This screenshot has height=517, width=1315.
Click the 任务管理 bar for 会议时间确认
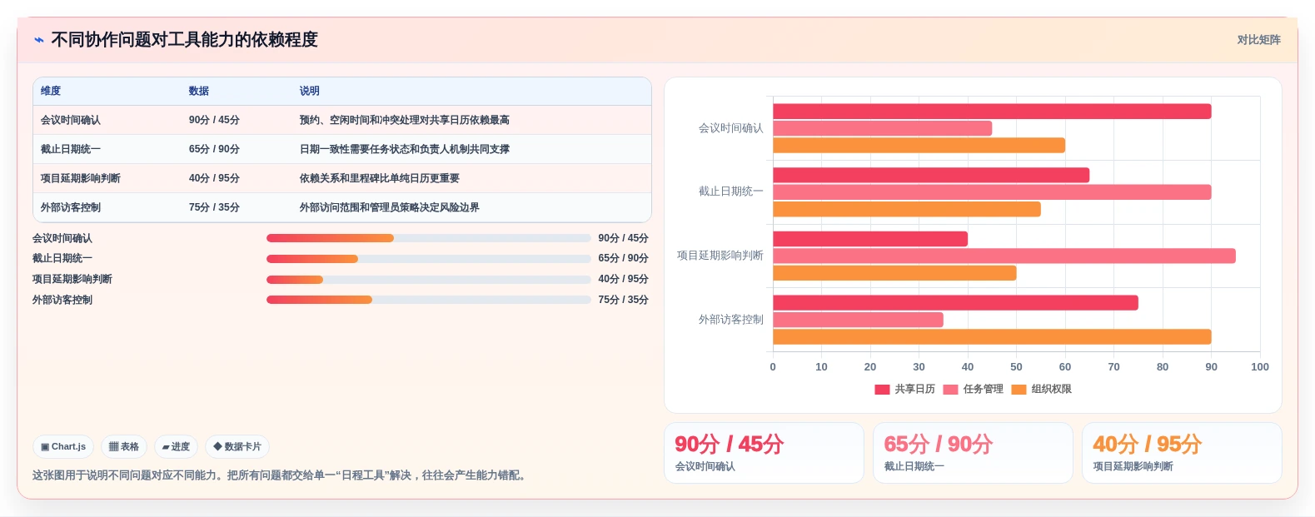pos(883,128)
